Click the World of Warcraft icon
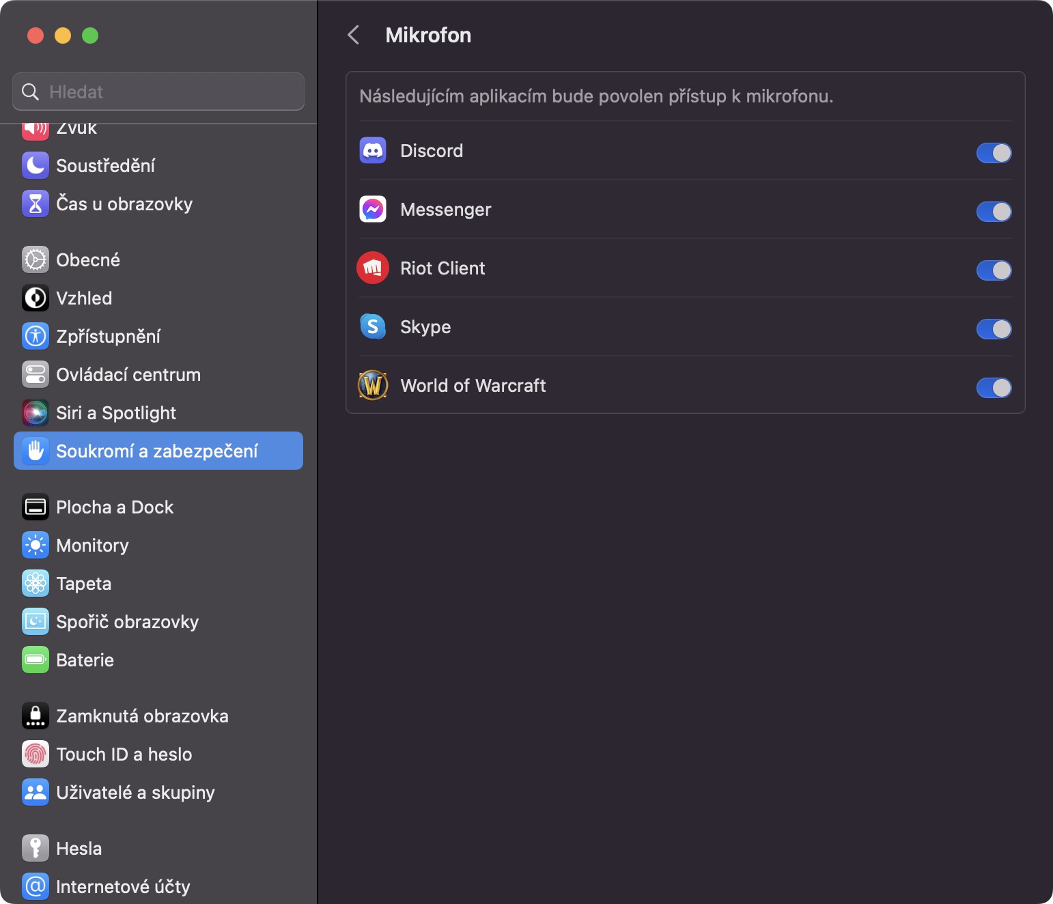Viewport: 1053px width, 904px height. [373, 386]
